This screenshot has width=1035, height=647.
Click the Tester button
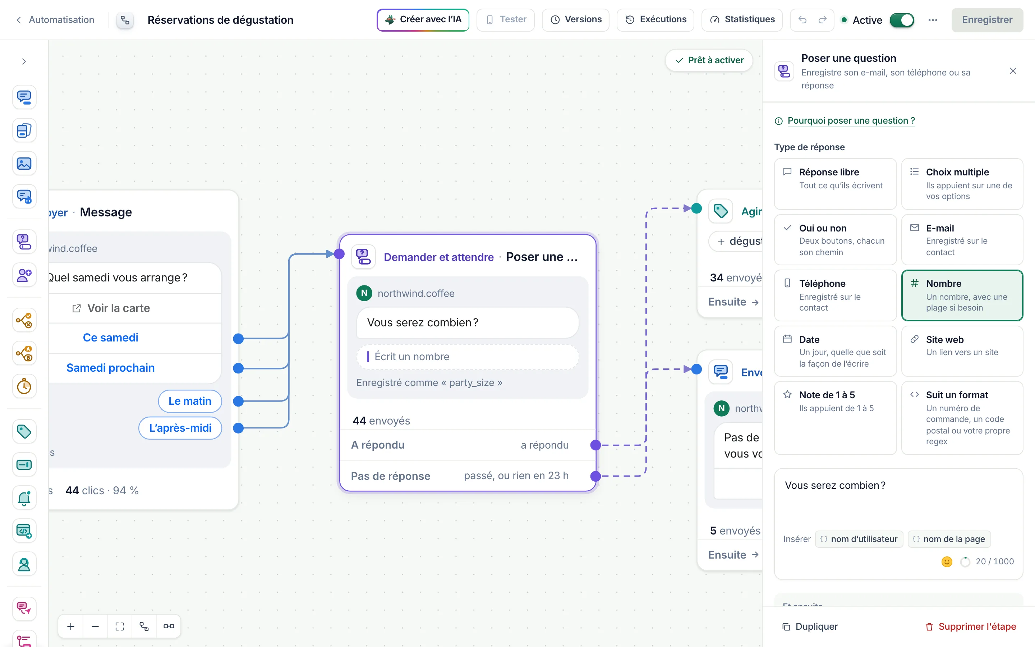(506, 20)
